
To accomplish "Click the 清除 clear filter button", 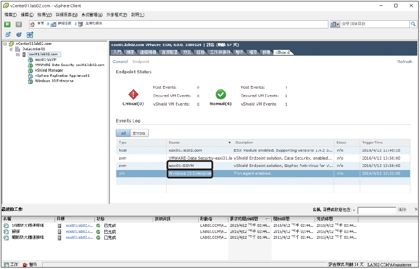I will pyautogui.click(x=402, y=210).
